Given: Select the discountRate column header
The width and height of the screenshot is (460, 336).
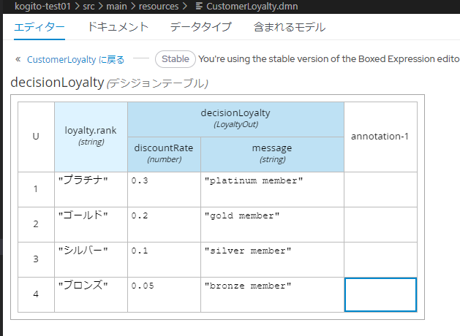Looking at the screenshot, I should pos(164,154).
